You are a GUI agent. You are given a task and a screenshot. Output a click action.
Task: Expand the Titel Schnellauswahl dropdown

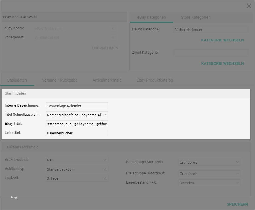[77, 115]
